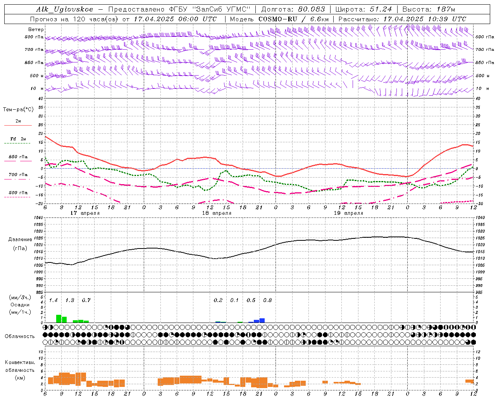Viewport: 496px width, 397px height.
Task: Click 'Рассчитано: 17.04.2025 10:39 UTC' text
Action: [x=402, y=19]
